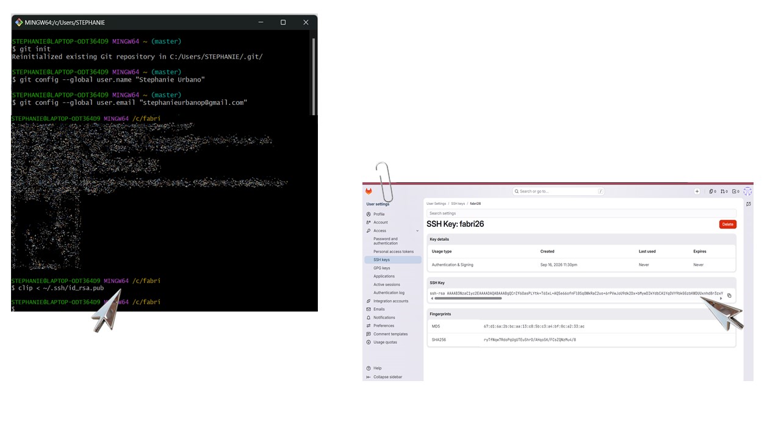The height and width of the screenshot is (439, 781).
Task: Select SSH keys in sidebar
Action: tap(393, 260)
